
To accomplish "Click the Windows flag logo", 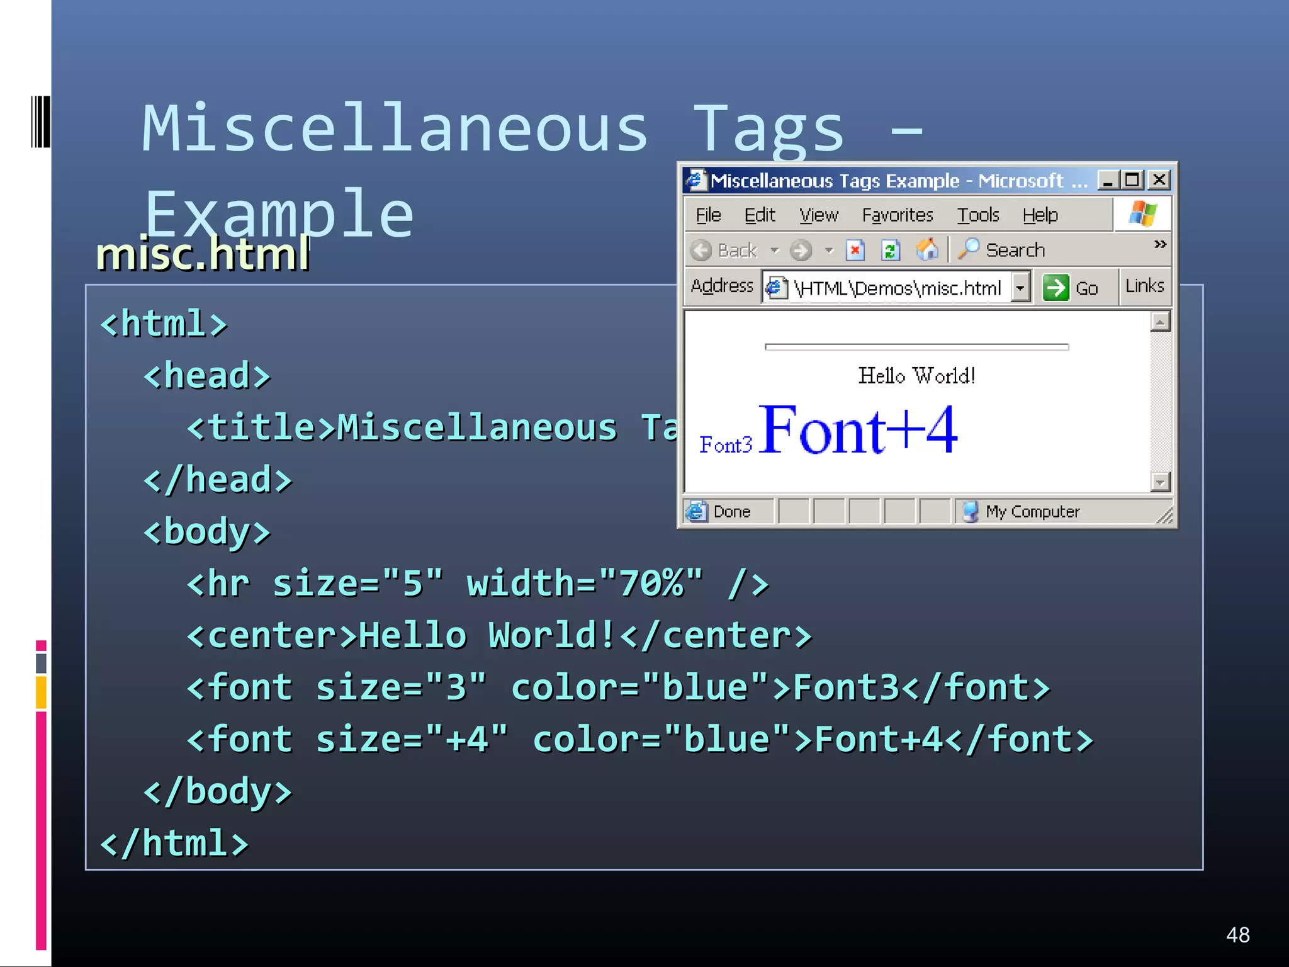I will 1142,214.
